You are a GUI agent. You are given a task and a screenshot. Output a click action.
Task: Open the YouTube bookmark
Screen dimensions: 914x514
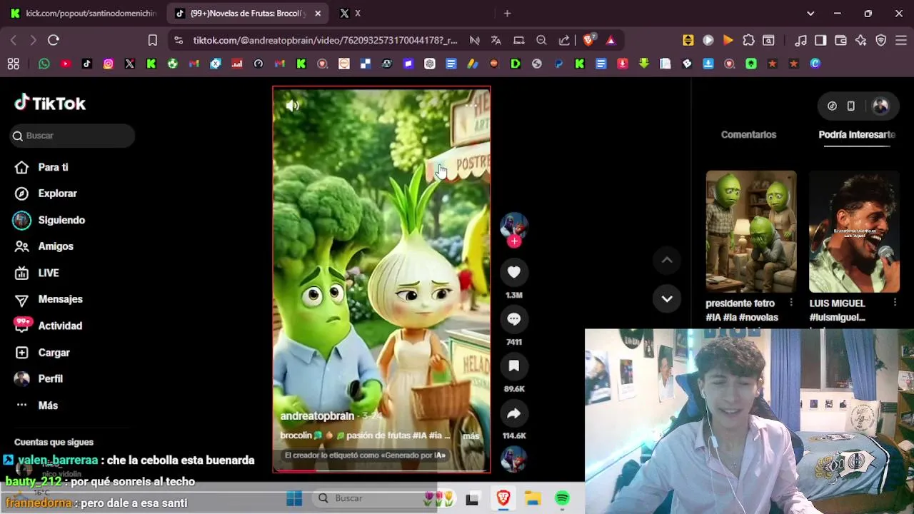click(66, 64)
